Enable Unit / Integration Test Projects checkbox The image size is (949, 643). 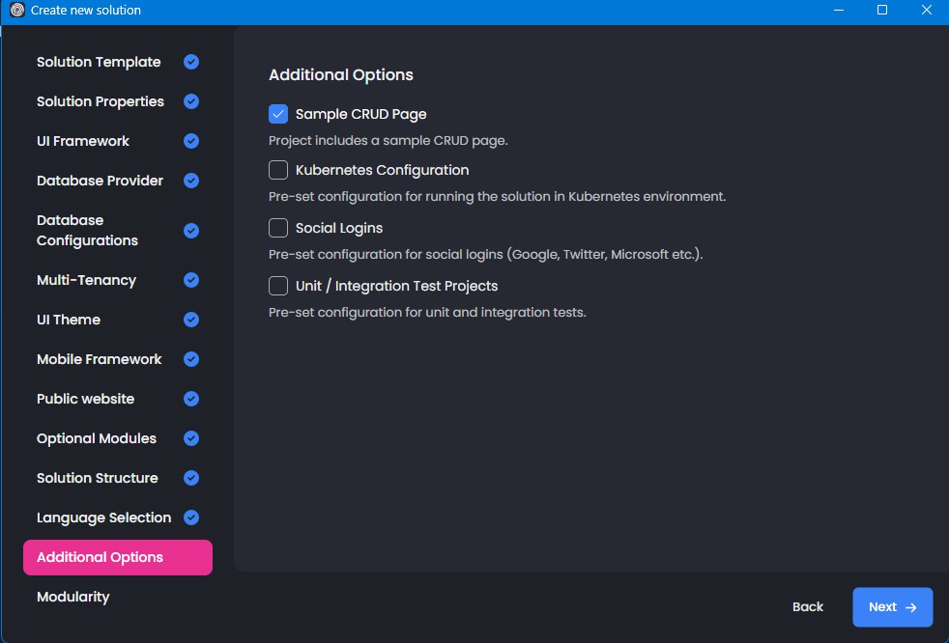tap(278, 286)
